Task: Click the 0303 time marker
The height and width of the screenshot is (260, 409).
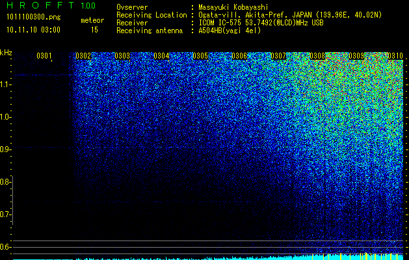Action: click(x=122, y=56)
